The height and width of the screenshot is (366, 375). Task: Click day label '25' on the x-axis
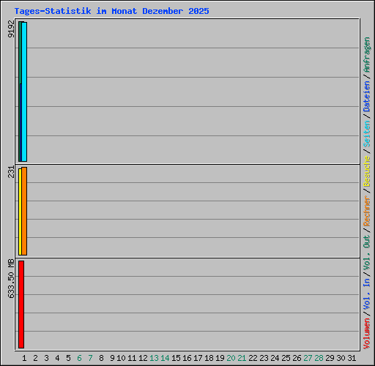[286, 358]
